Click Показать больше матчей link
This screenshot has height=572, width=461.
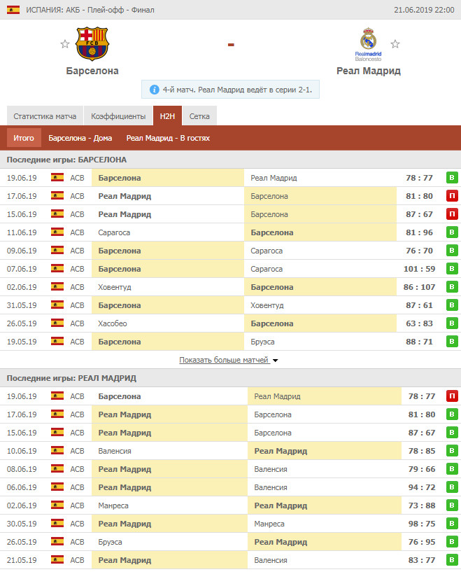pos(224,360)
